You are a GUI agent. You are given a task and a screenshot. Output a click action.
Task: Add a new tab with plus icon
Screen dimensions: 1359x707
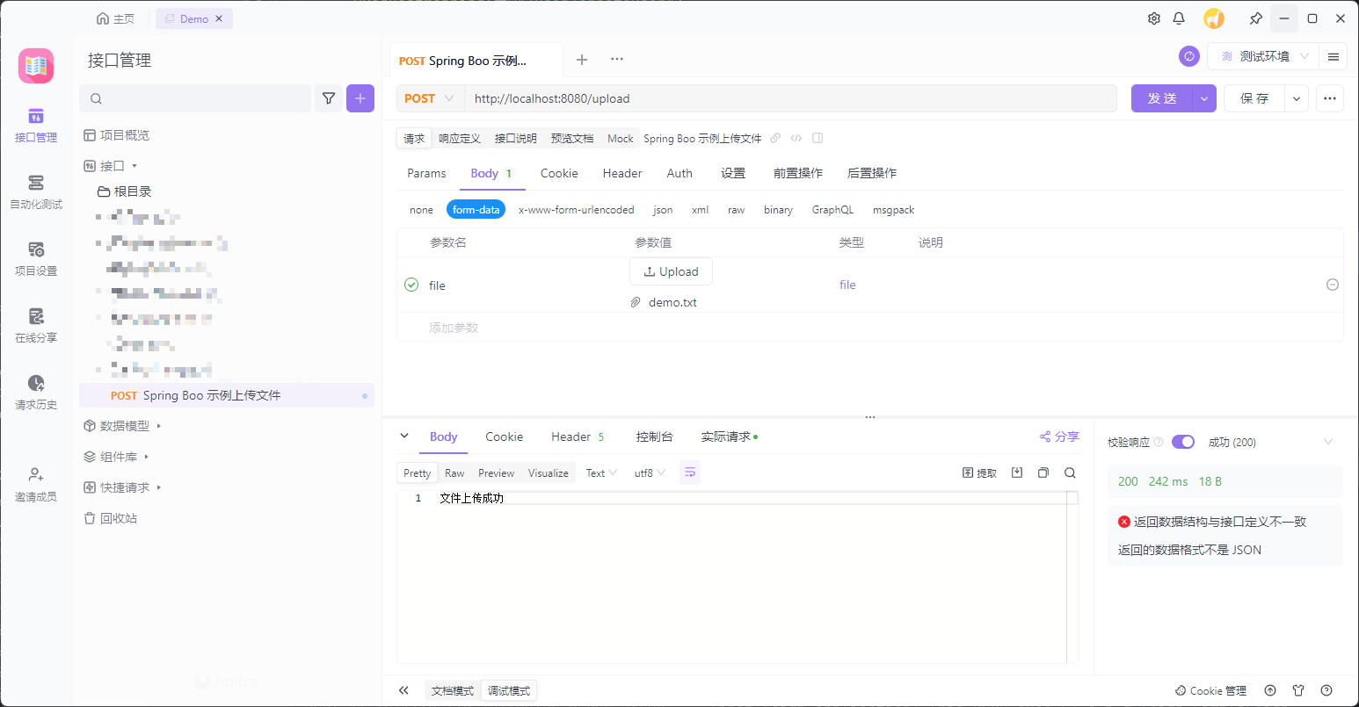(x=582, y=60)
